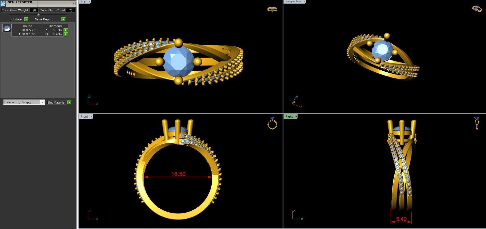The image size is (486, 229).
Task: Click the Gem Reporter panel icon
Action: 3,3
